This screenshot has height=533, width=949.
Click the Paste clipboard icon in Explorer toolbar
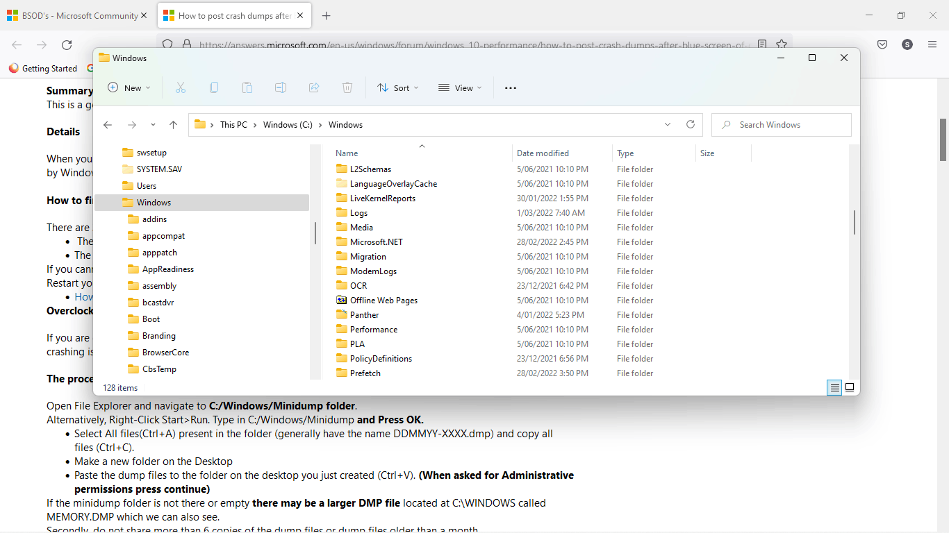247,88
